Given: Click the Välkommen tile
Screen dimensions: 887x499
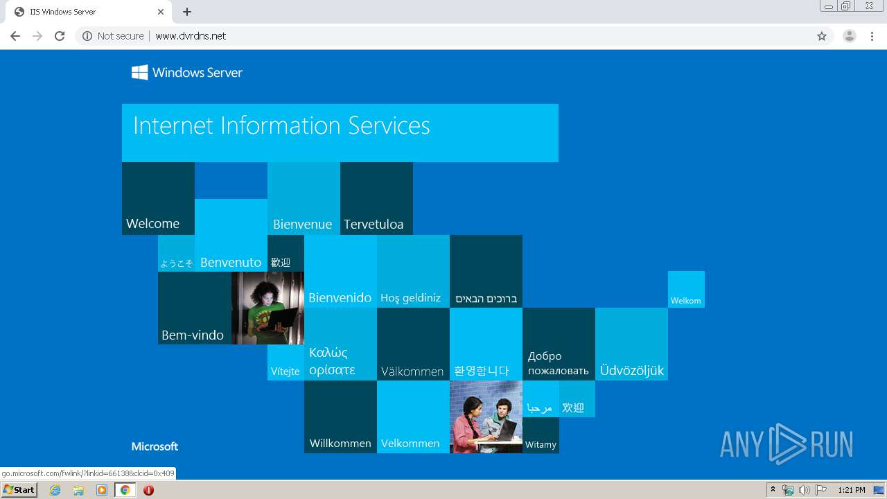Looking at the screenshot, I should tap(413, 344).
